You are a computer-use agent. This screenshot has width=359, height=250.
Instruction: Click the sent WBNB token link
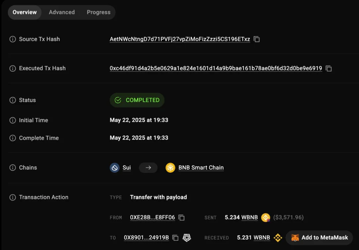pyautogui.click(x=249, y=217)
